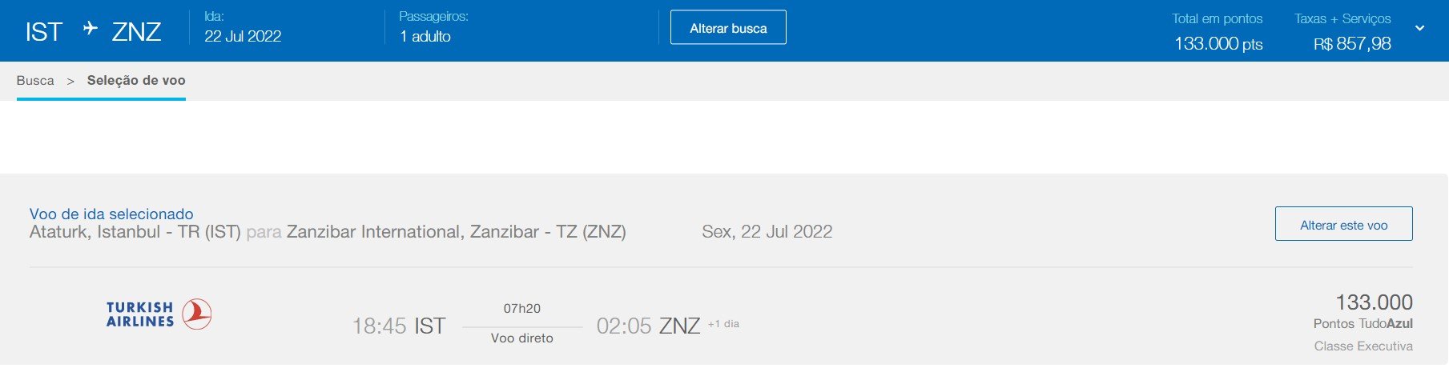The image size is (1449, 368).
Task: Click the Alterar busca button
Action: (728, 27)
